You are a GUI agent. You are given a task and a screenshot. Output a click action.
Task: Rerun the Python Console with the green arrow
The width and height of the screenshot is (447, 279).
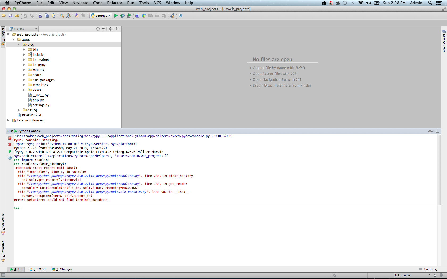(10, 151)
